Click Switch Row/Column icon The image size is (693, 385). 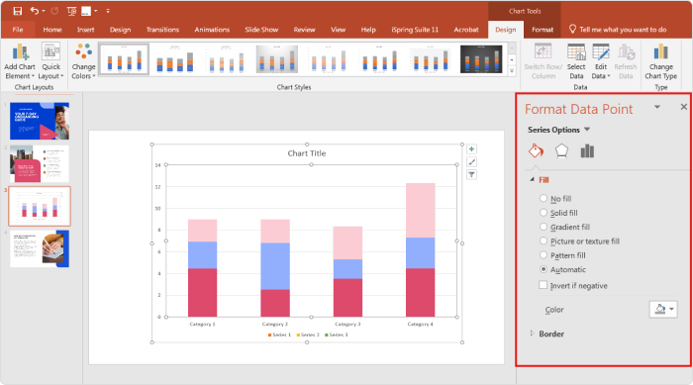pyautogui.click(x=543, y=51)
